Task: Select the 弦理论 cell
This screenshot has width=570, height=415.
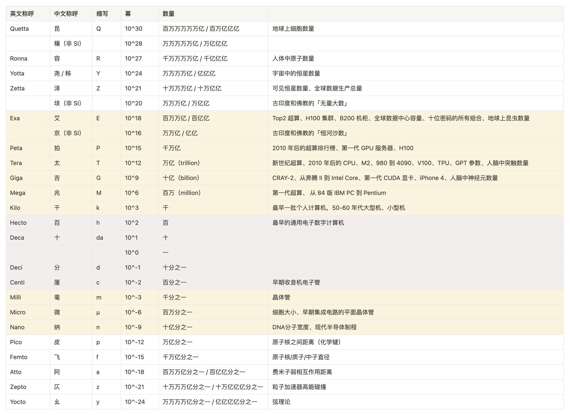Action: point(416,402)
